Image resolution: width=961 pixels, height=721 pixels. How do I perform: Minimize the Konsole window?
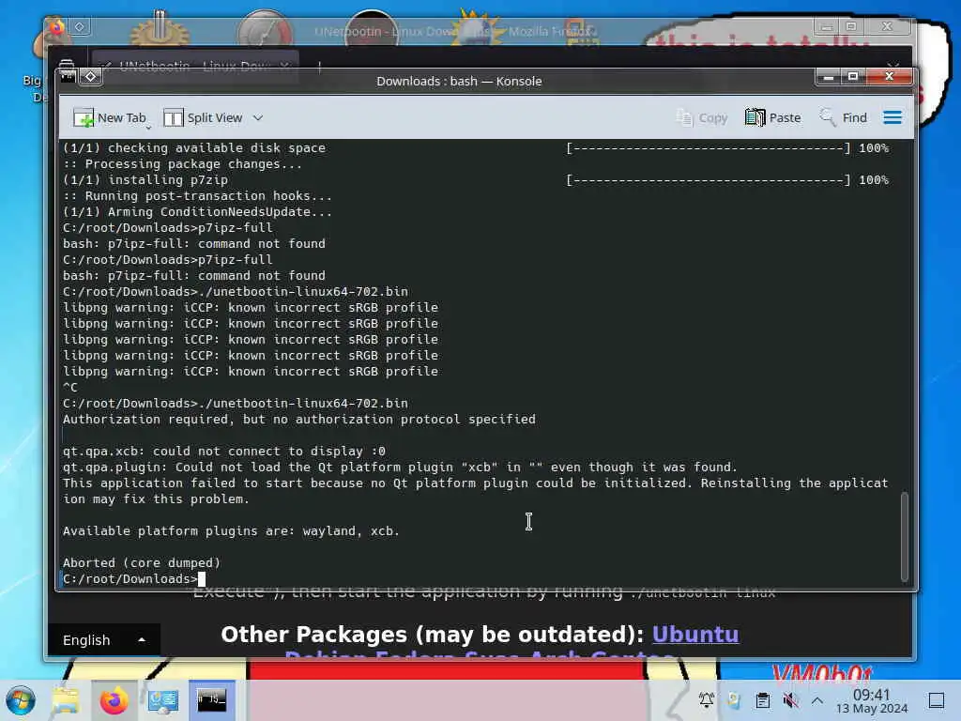[829, 77]
